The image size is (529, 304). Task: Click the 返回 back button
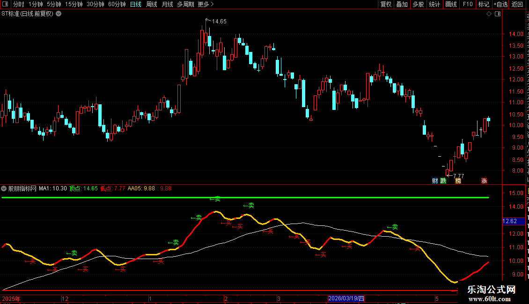click(x=517, y=4)
